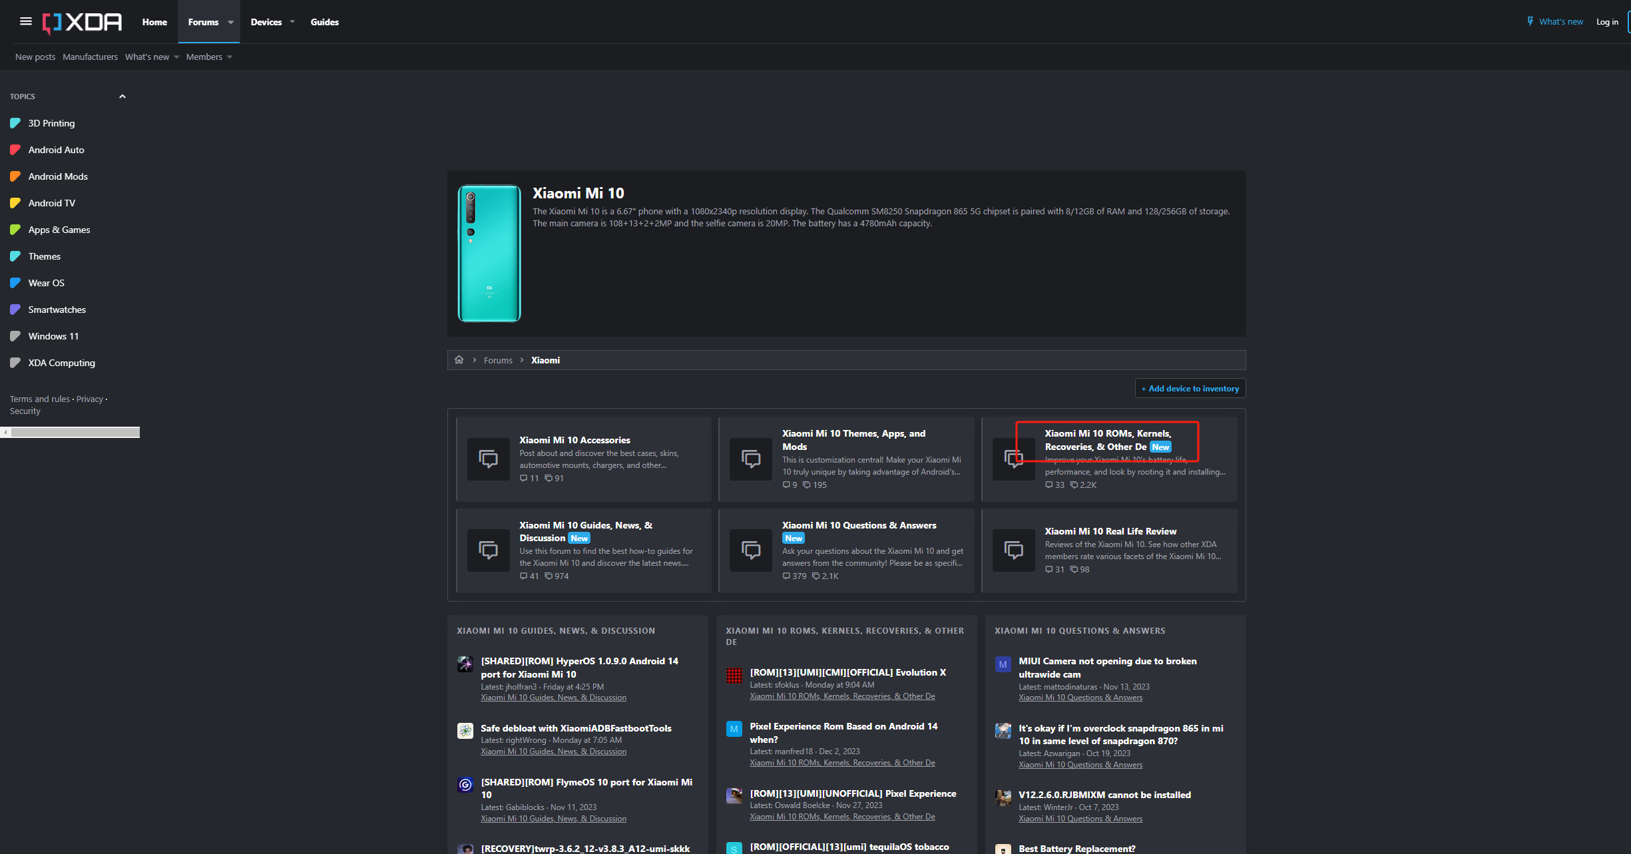Click the Safe debloat thread author avatar
The height and width of the screenshot is (854, 1631).
pyautogui.click(x=465, y=731)
